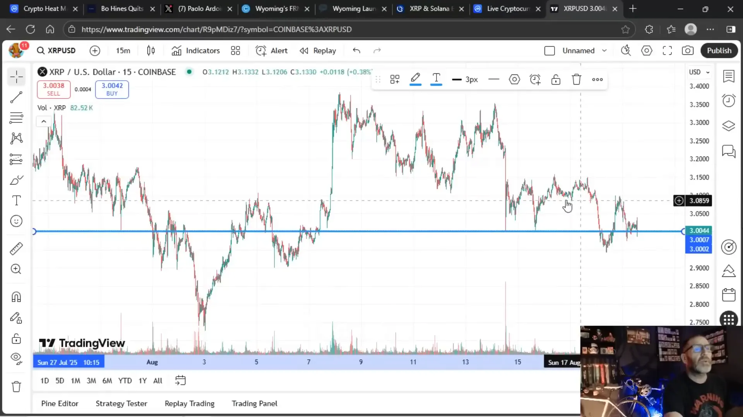Open more options three dots menu

pos(597,80)
